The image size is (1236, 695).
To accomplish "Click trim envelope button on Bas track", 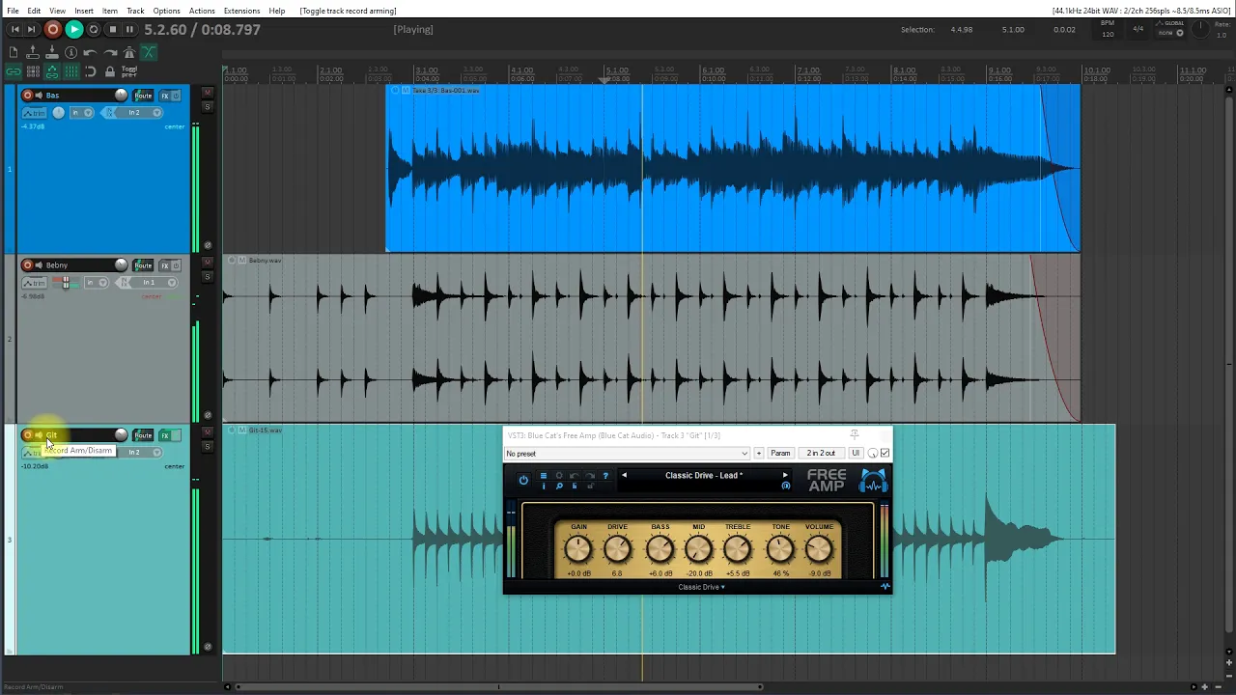I will point(34,113).
